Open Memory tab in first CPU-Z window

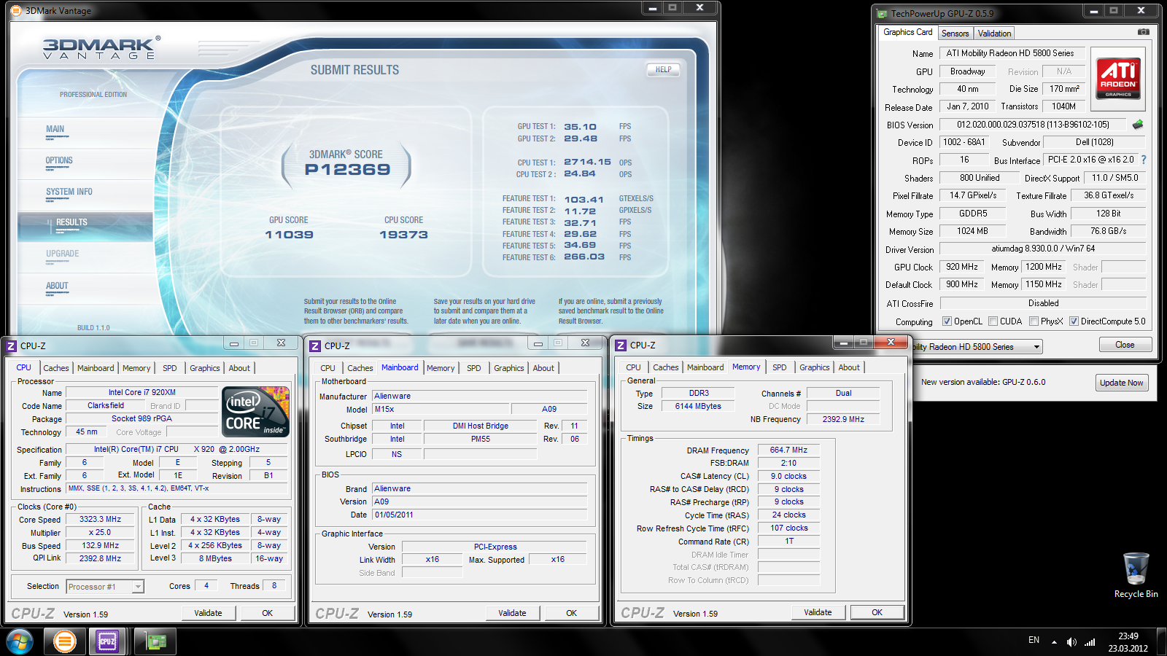pos(136,368)
